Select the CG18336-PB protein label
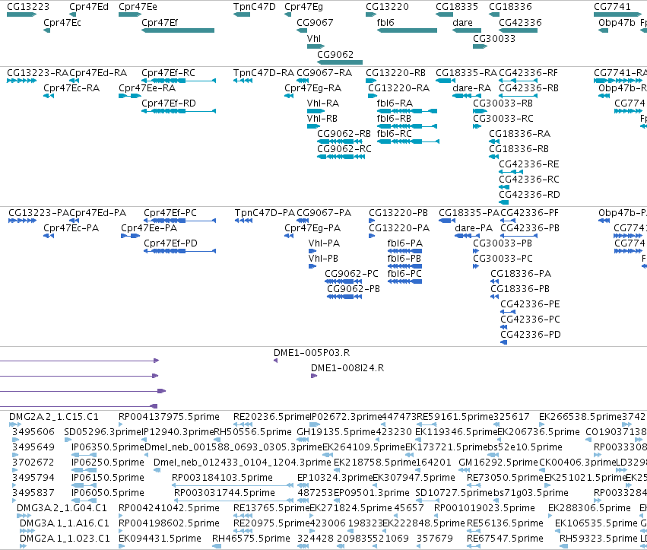This screenshot has height=550, width=647. pos(520,289)
